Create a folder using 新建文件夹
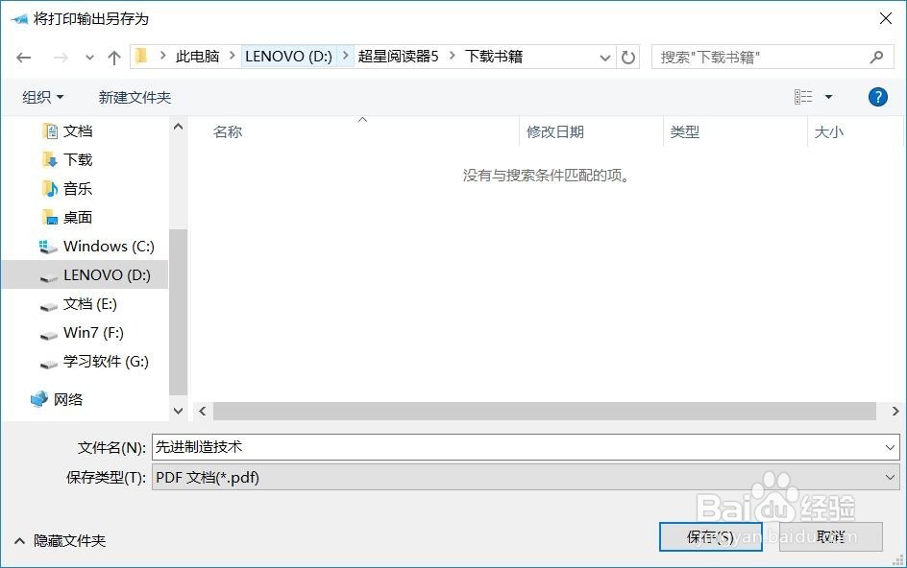The height and width of the screenshot is (568, 907). pos(135,96)
